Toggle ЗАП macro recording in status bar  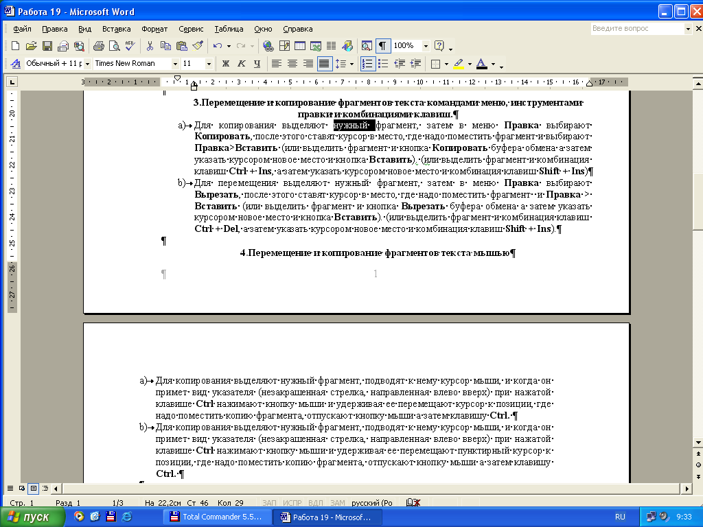[x=269, y=503]
